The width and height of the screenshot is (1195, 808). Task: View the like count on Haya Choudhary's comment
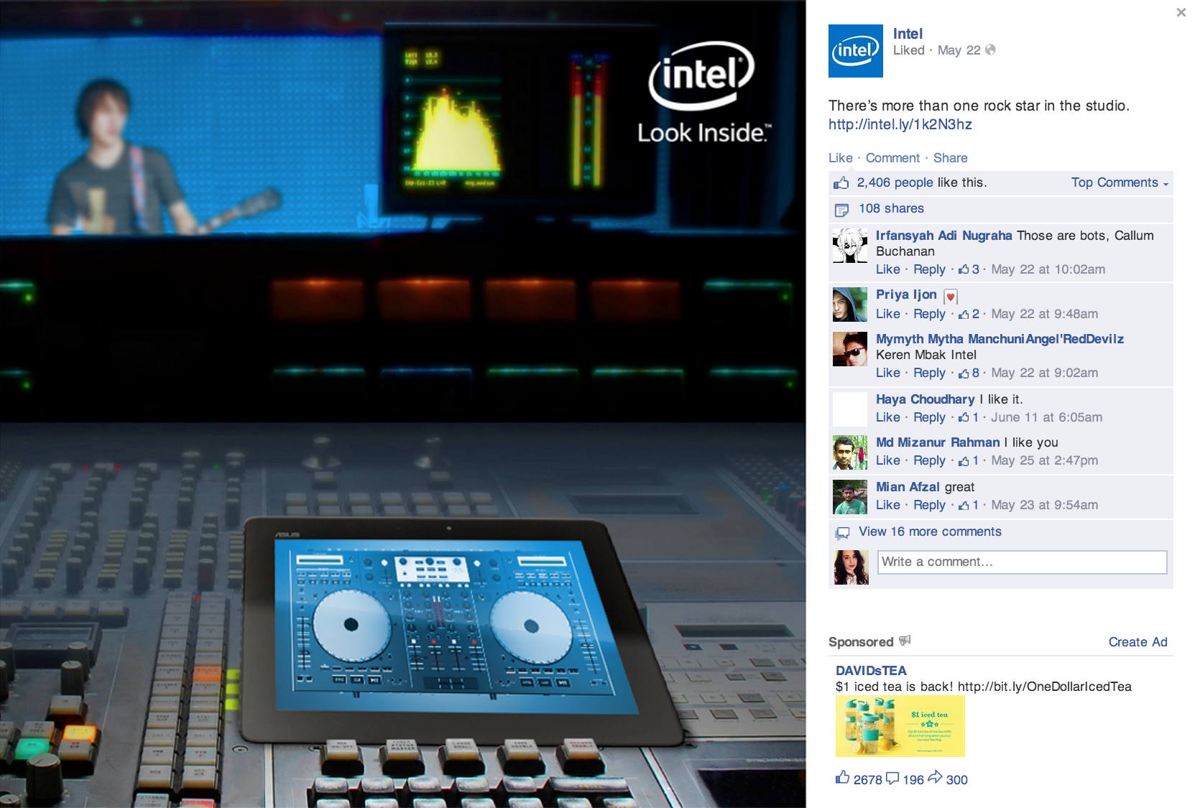click(969, 417)
